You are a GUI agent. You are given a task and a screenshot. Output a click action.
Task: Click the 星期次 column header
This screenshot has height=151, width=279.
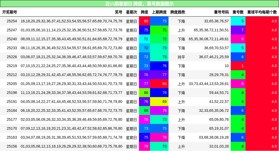132,12
